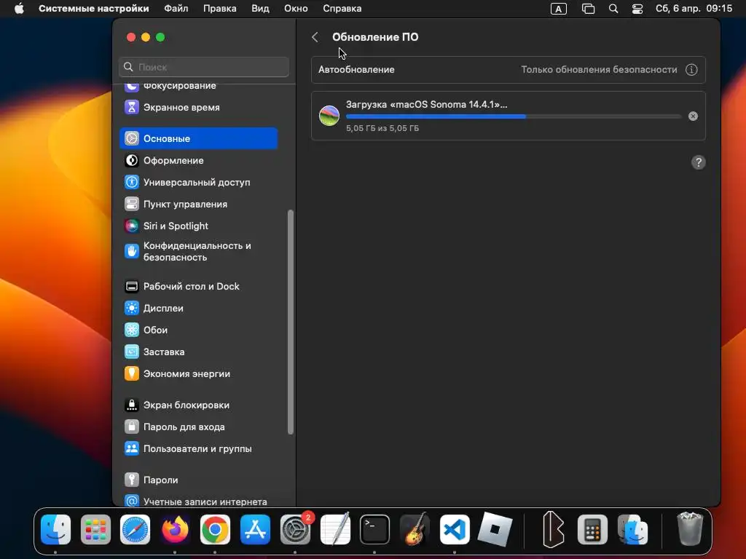The image size is (746, 559).
Task: Click the macOS Sonoma installer icon
Action: 329,116
